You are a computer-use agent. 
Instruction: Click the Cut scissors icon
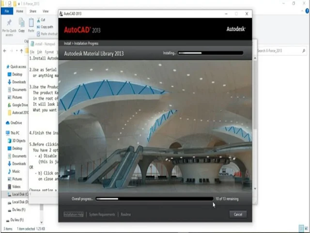tap(39, 20)
